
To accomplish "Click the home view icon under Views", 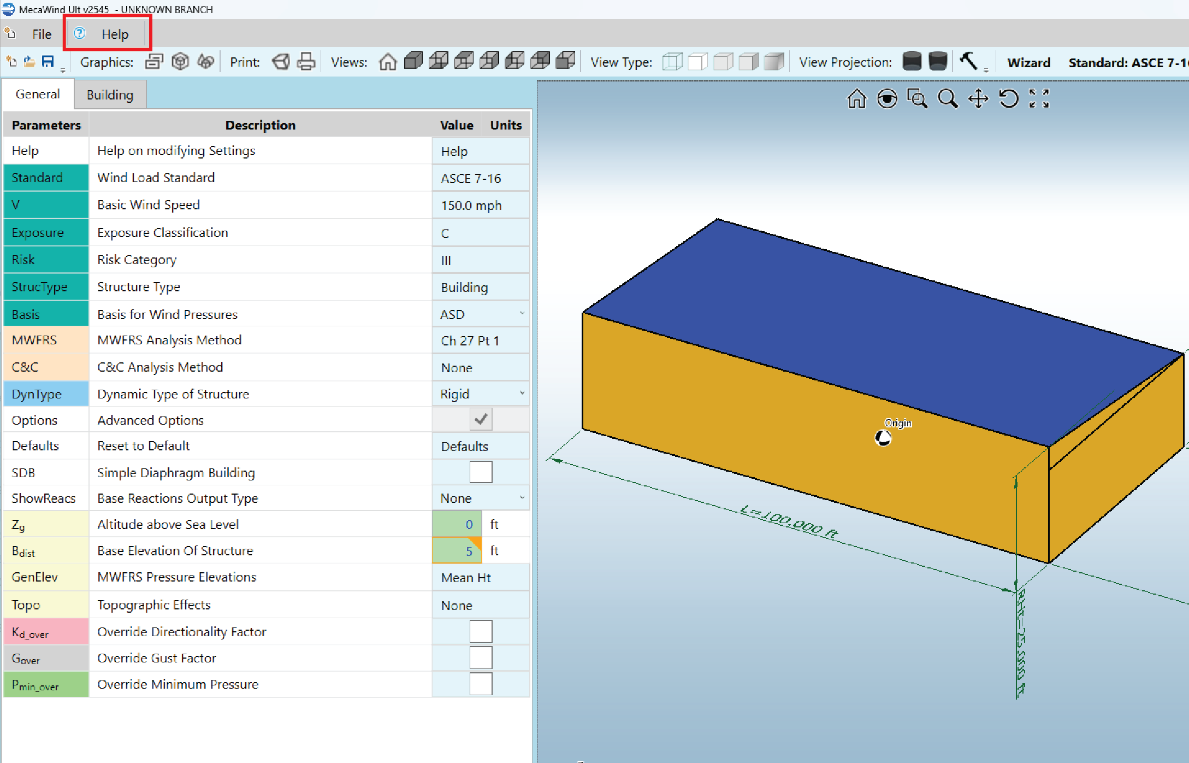I will (x=388, y=62).
